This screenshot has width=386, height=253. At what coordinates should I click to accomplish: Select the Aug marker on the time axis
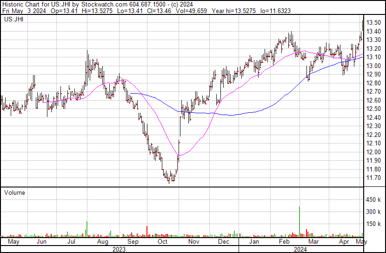point(102,242)
